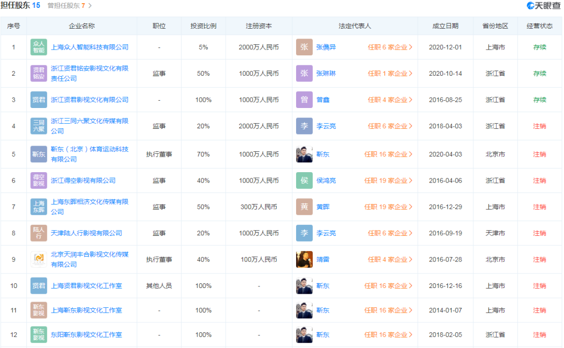This screenshot has height=348, width=564.
Task: Expand 任职 6 家企业 in 浙江三同六聚 row
Action: 390,126
